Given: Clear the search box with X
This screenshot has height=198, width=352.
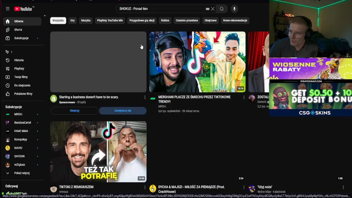Looking at the screenshot, I should (x=213, y=9).
